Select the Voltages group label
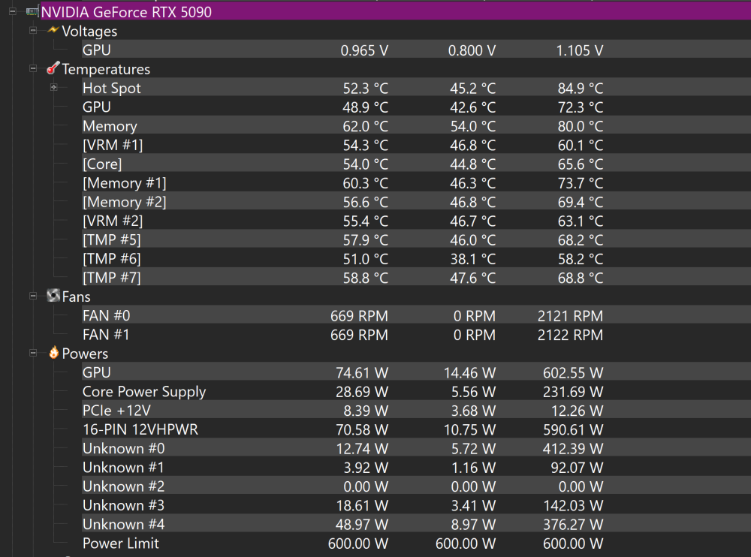 click(x=89, y=31)
